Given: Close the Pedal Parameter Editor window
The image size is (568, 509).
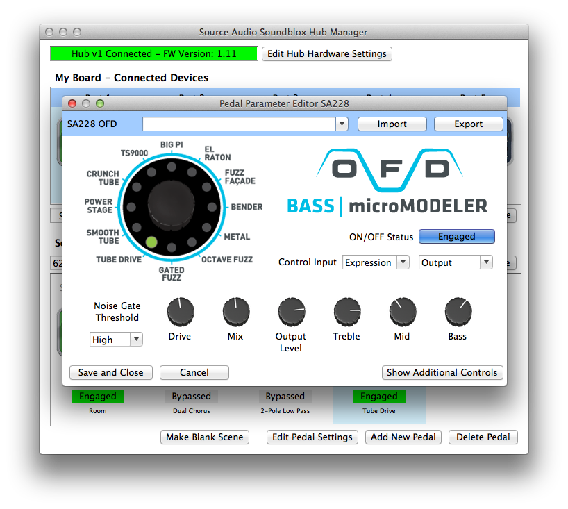Looking at the screenshot, I should click(x=72, y=103).
